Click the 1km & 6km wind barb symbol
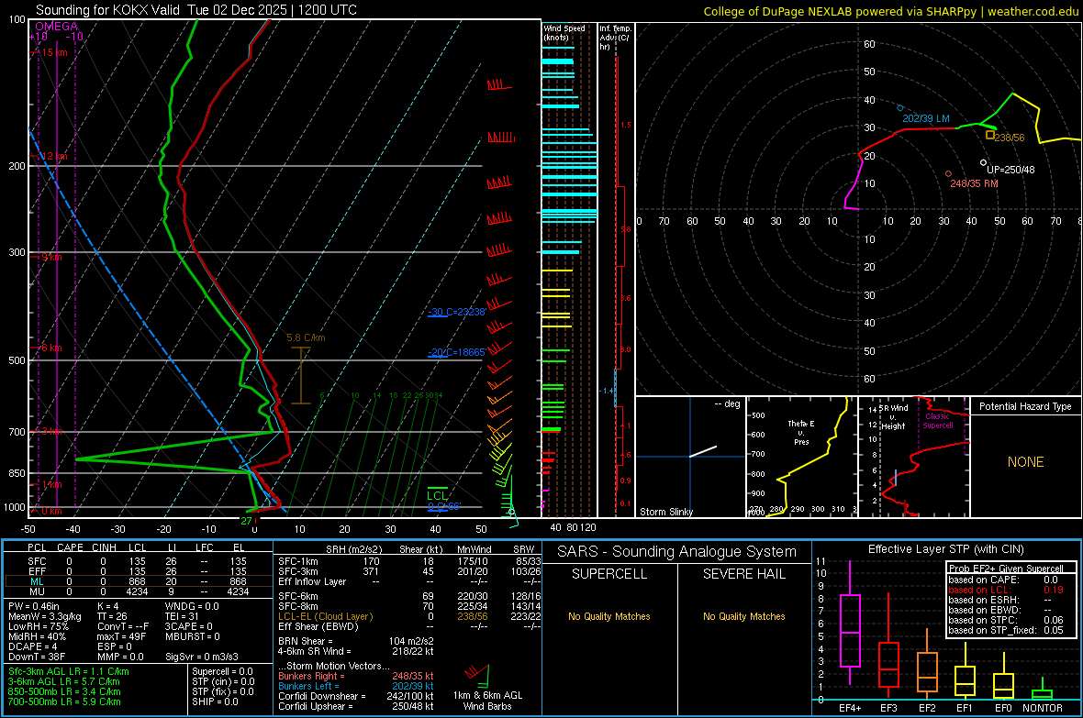This screenshot has width=1083, height=718. (x=477, y=674)
